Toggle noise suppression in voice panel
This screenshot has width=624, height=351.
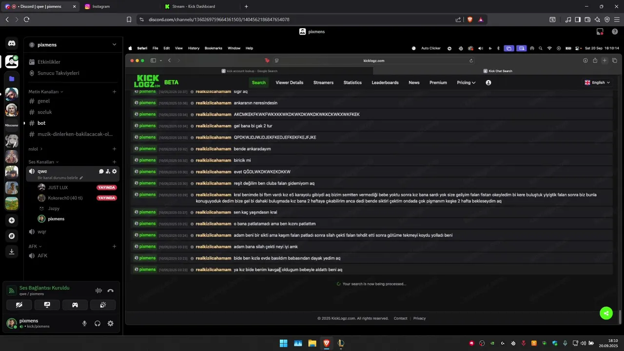[x=98, y=291]
